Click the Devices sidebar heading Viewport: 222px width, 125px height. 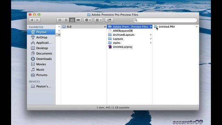pyautogui.click(x=34, y=82)
